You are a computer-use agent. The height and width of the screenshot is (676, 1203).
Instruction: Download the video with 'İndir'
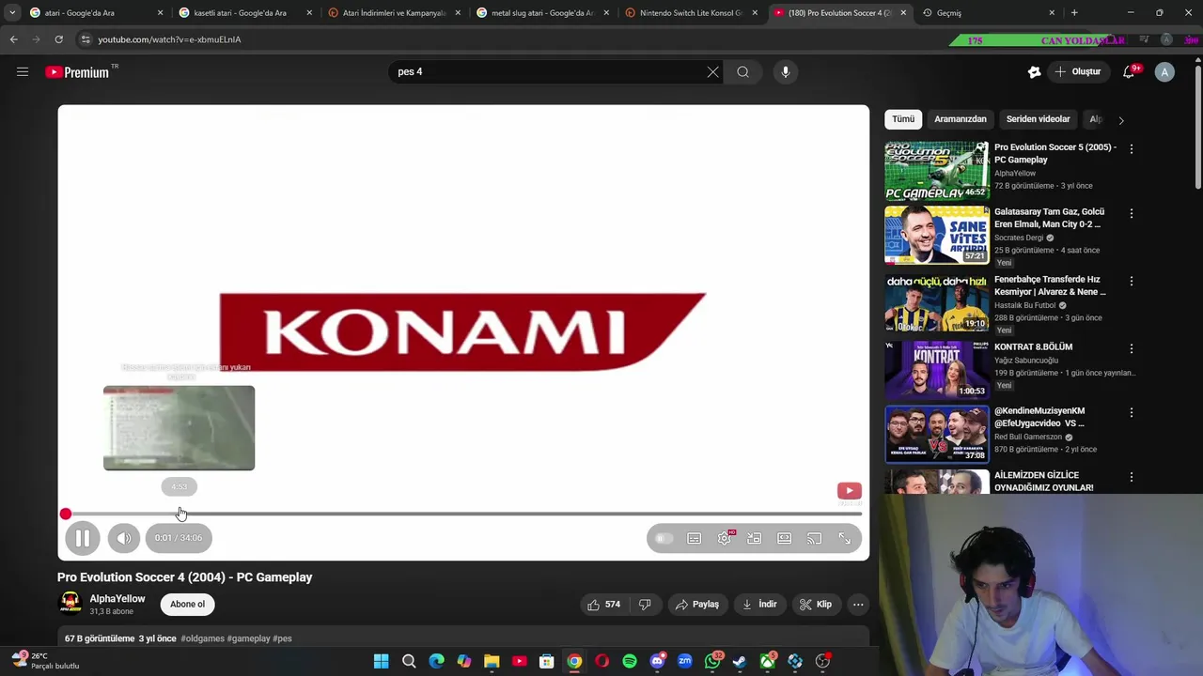tap(759, 605)
